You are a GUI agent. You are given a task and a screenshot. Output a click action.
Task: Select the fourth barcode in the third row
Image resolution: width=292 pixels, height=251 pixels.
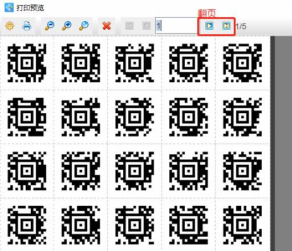point(189,171)
